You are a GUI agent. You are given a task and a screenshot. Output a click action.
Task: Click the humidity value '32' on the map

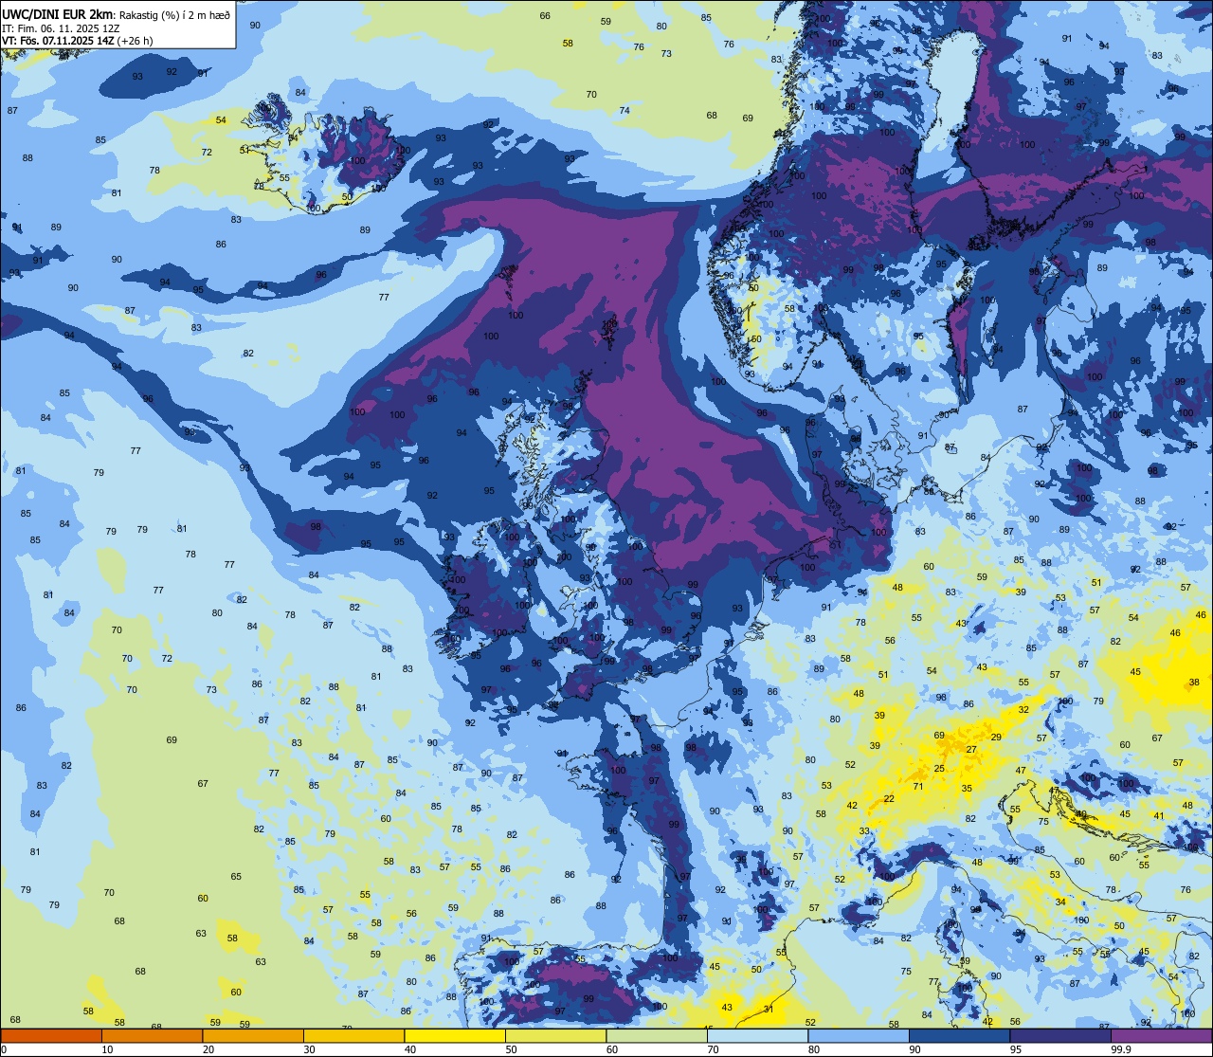[1023, 710]
